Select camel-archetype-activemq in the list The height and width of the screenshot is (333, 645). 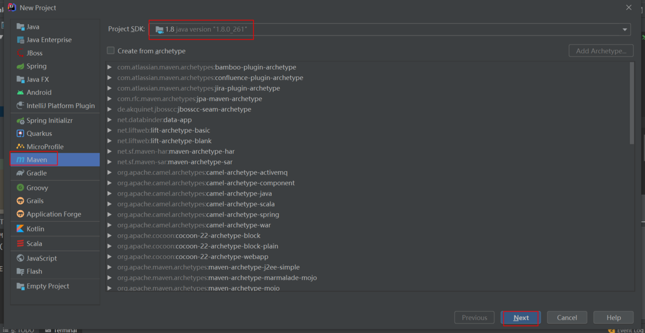tap(203, 172)
